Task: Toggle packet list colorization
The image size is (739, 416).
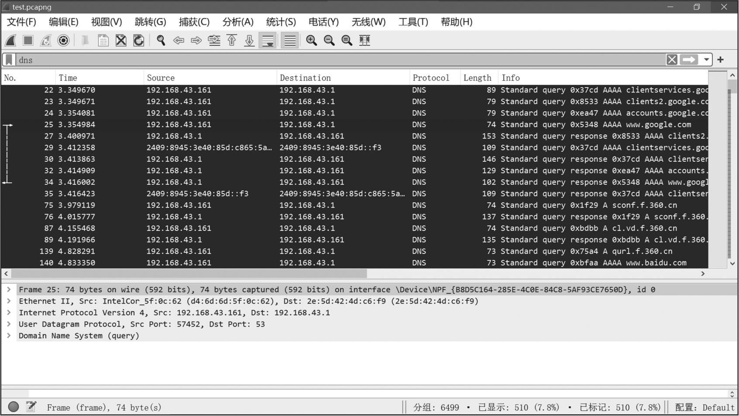Action: pos(290,41)
